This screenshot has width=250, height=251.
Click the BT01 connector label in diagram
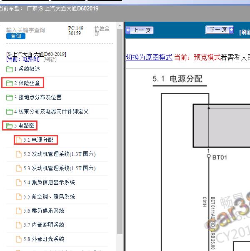coord(220,158)
